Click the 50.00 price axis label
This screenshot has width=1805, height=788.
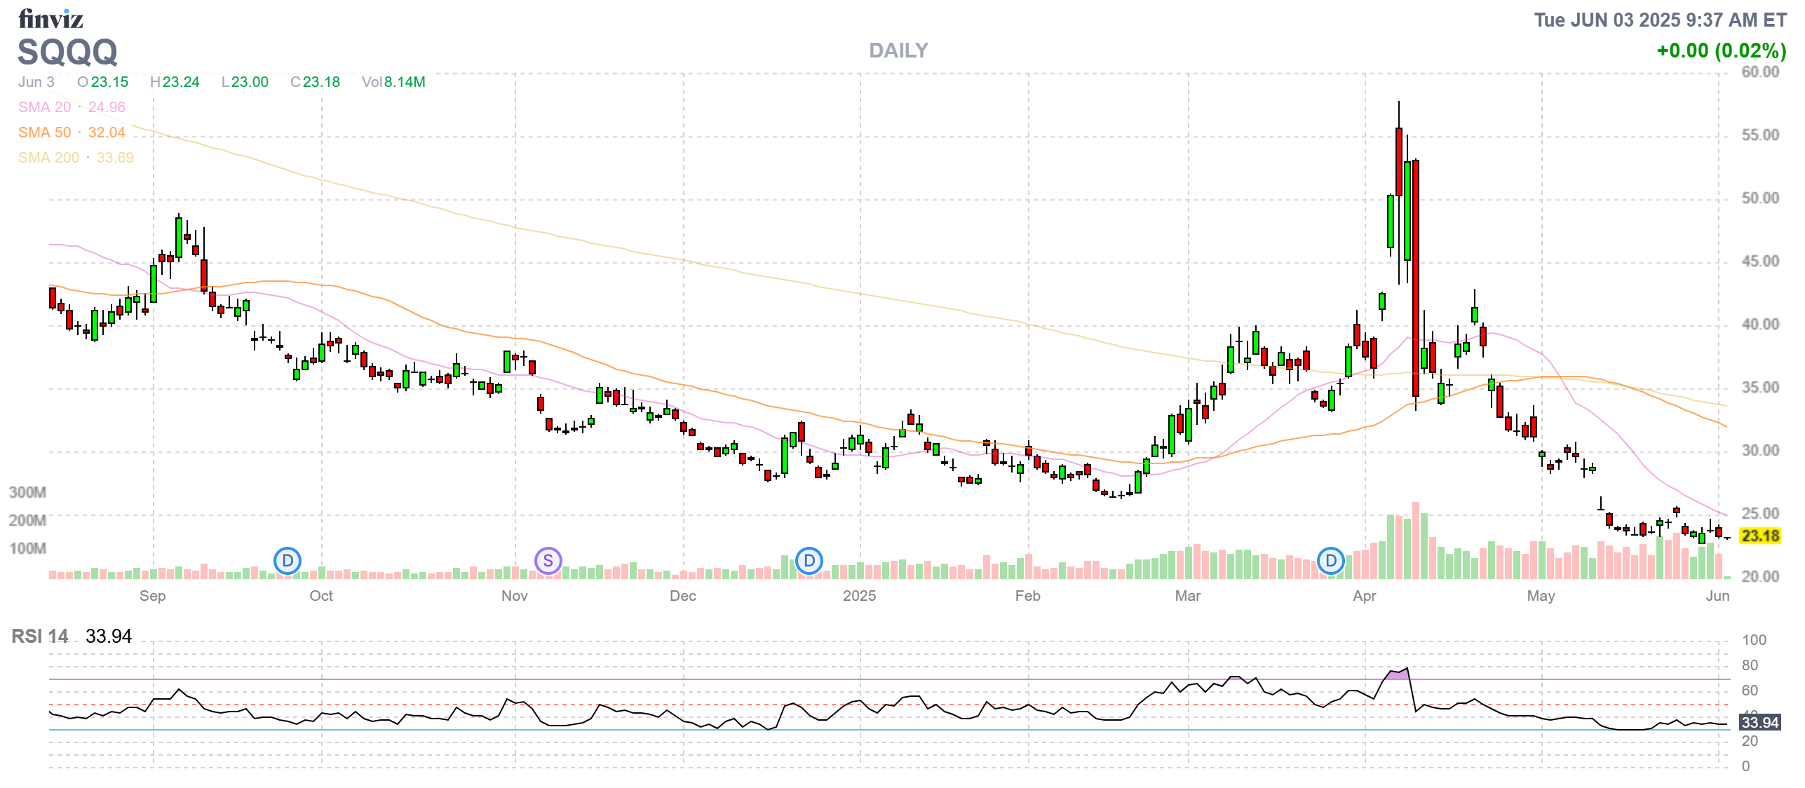[1760, 198]
